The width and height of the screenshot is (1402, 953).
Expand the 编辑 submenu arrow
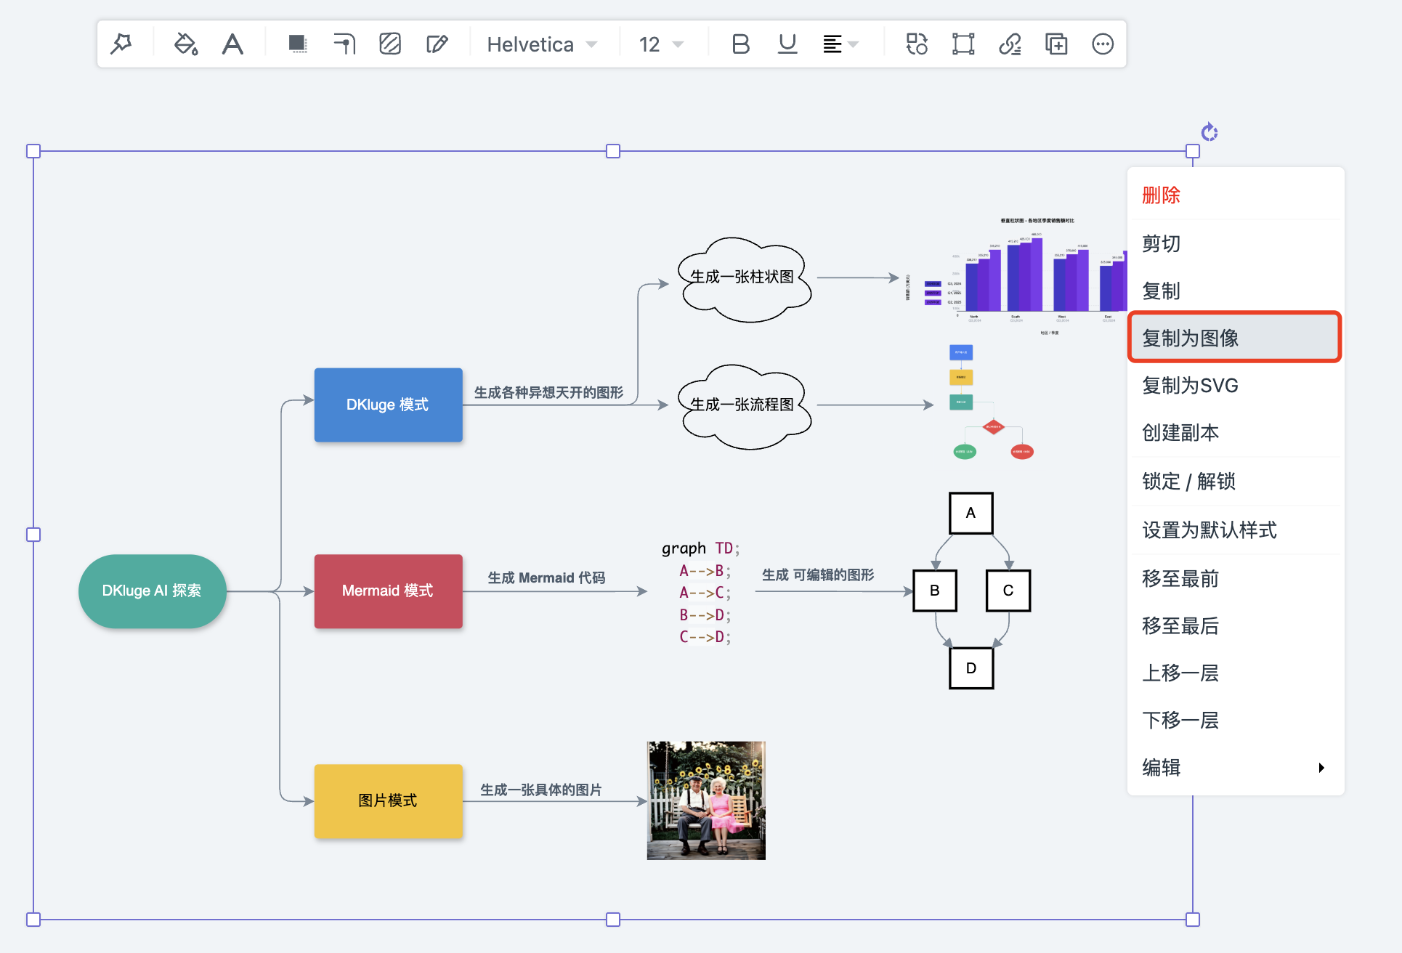pos(1321,768)
